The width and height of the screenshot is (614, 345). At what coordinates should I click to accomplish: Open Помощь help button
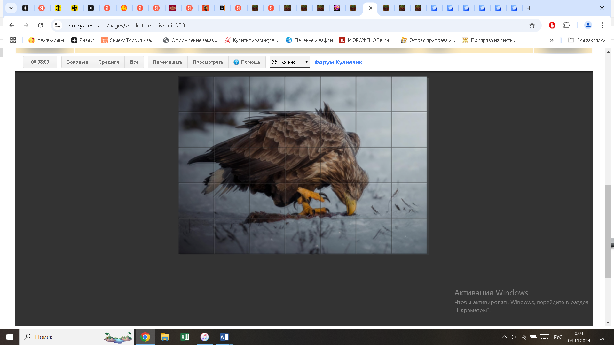[x=247, y=62]
